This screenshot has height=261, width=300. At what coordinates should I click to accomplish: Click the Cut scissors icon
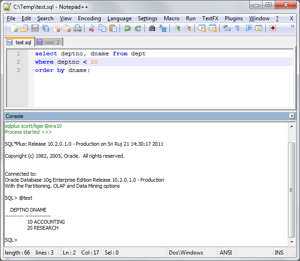point(91,29)
